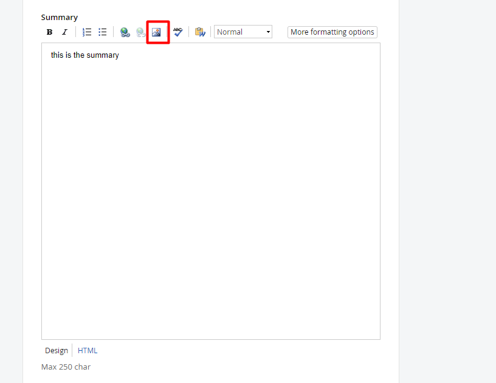Switch to the HTML view tab

click(x=88, y=350)
